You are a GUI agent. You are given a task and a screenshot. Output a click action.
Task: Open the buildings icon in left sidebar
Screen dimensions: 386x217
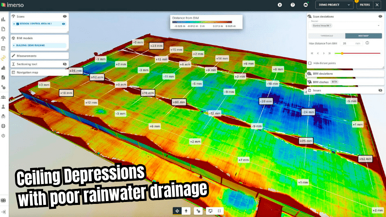click(3, 68)
